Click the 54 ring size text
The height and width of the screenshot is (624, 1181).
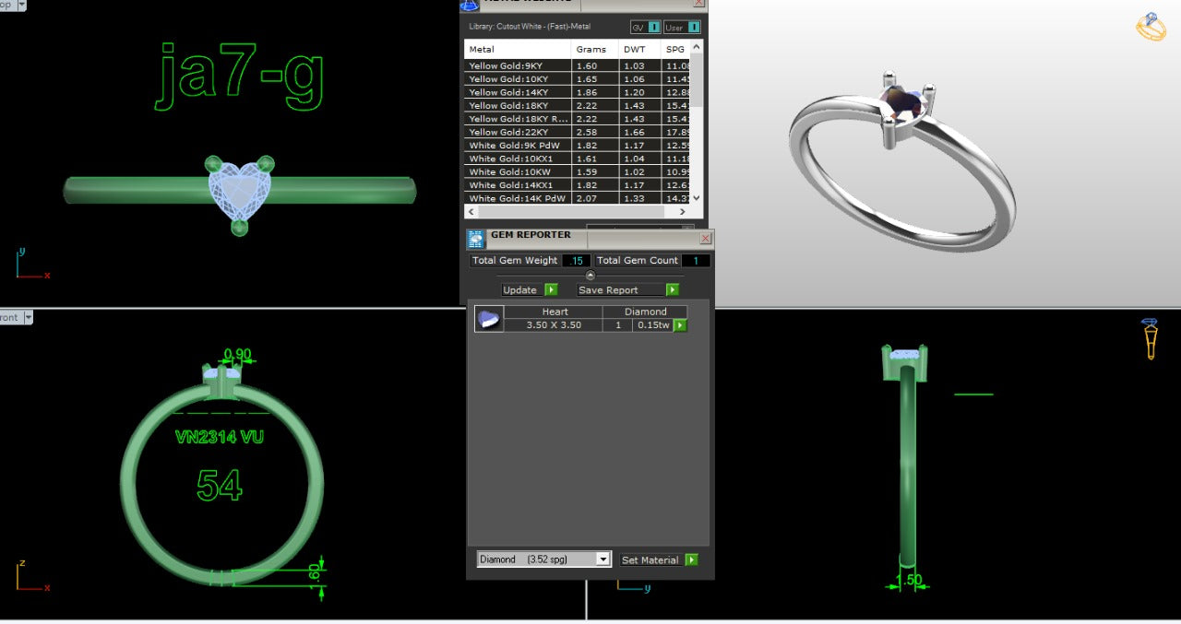(x=220, y=485)
